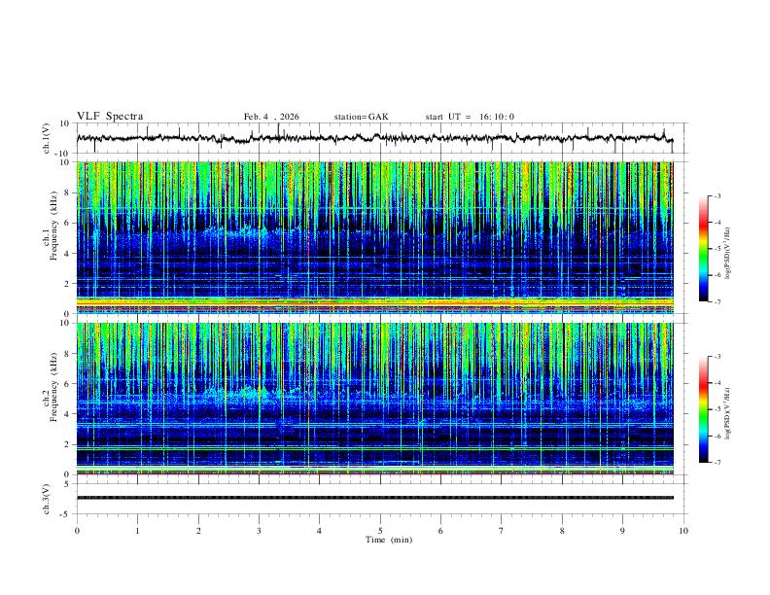Click the ch.1 voltage waveform trace
The image size is (770, 595).
point(374,138)
